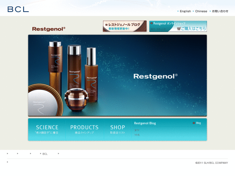Click the brown Restgenol brand logo
This screenshot has height=176, width=235.
click(48, 29)
